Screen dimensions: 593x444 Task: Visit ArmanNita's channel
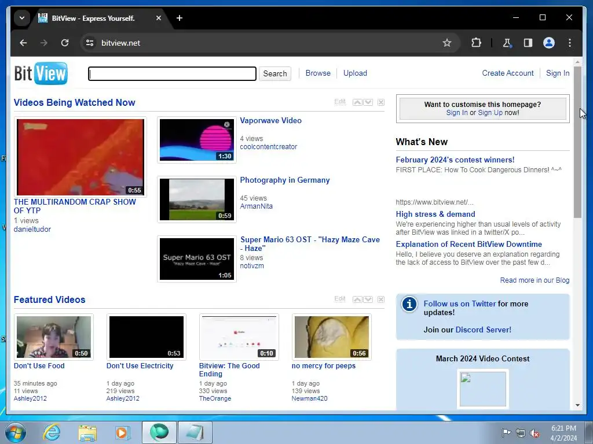pos(256,206)
